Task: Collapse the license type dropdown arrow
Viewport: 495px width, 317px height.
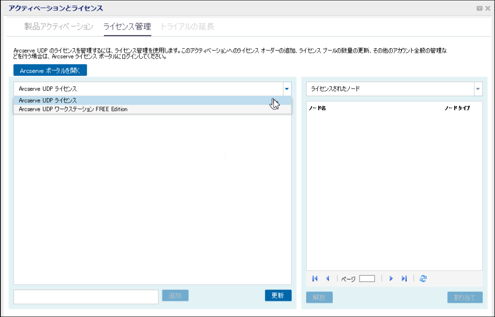Action: [x=287, y=89]
